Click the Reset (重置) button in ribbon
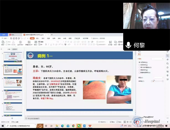Viewport: 170px width, 130px height. (41, 42)
